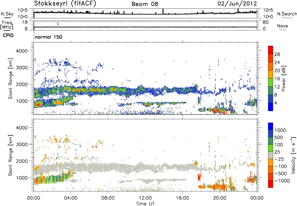Click the date '02/Jun/2012'

[237, 4]
